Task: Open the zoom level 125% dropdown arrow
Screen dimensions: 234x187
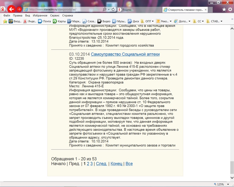Action: coord(227,184)
